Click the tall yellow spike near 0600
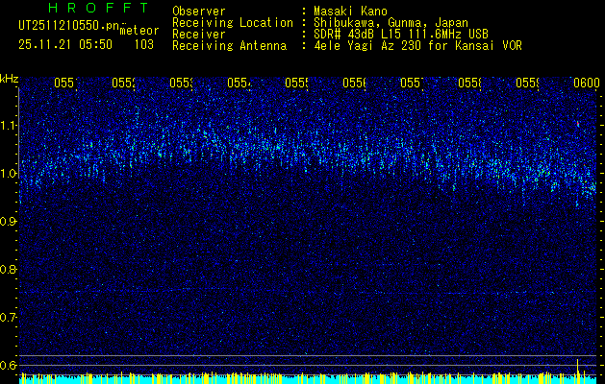The height and width of the screenshot is (384, 605). point(578,371)
